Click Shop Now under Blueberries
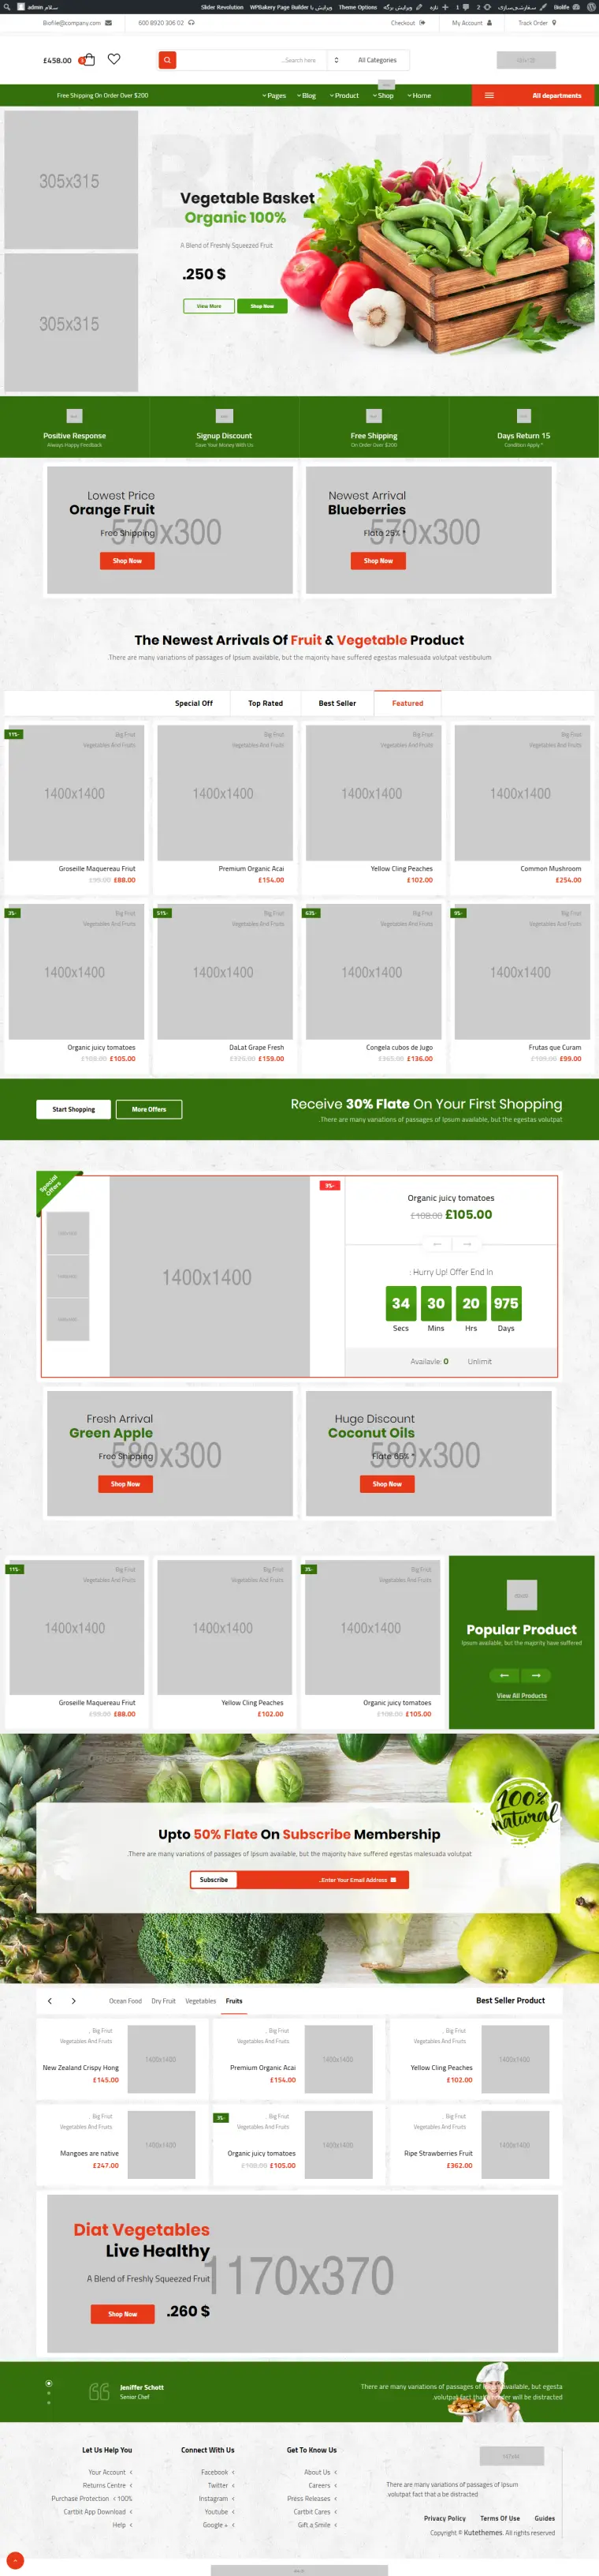The image size is (599, 2576). [378, 561]
